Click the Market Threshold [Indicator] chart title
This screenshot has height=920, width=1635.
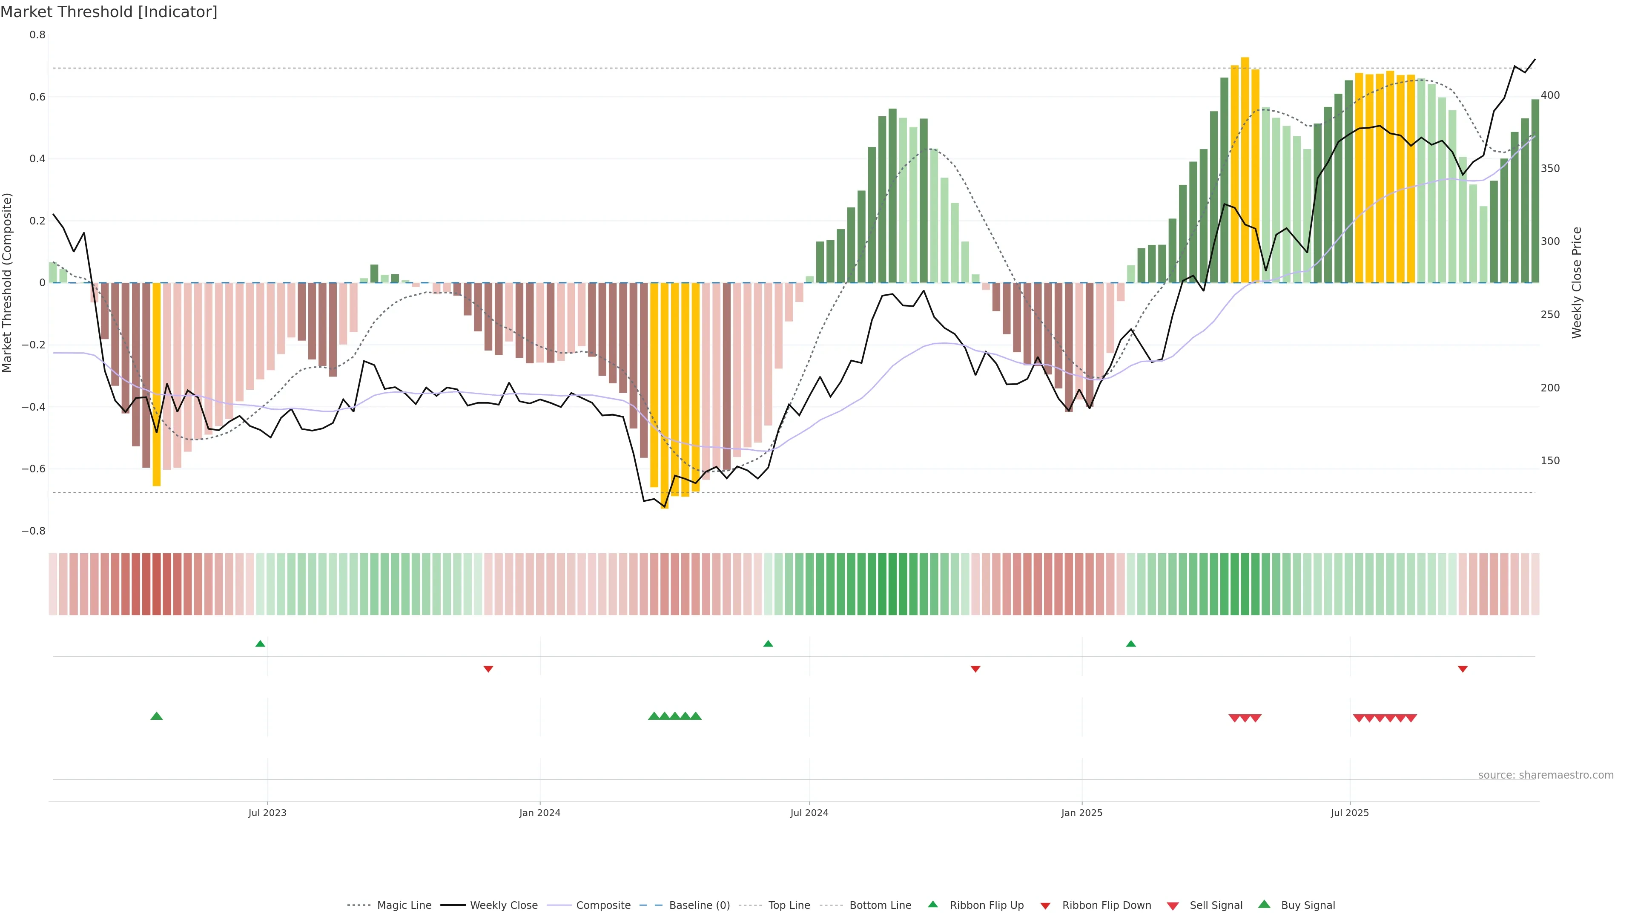click(x=109, y=12)
